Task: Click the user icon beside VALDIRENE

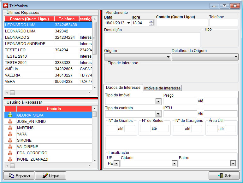Action: pyautogui.click(x=10, y=147)
